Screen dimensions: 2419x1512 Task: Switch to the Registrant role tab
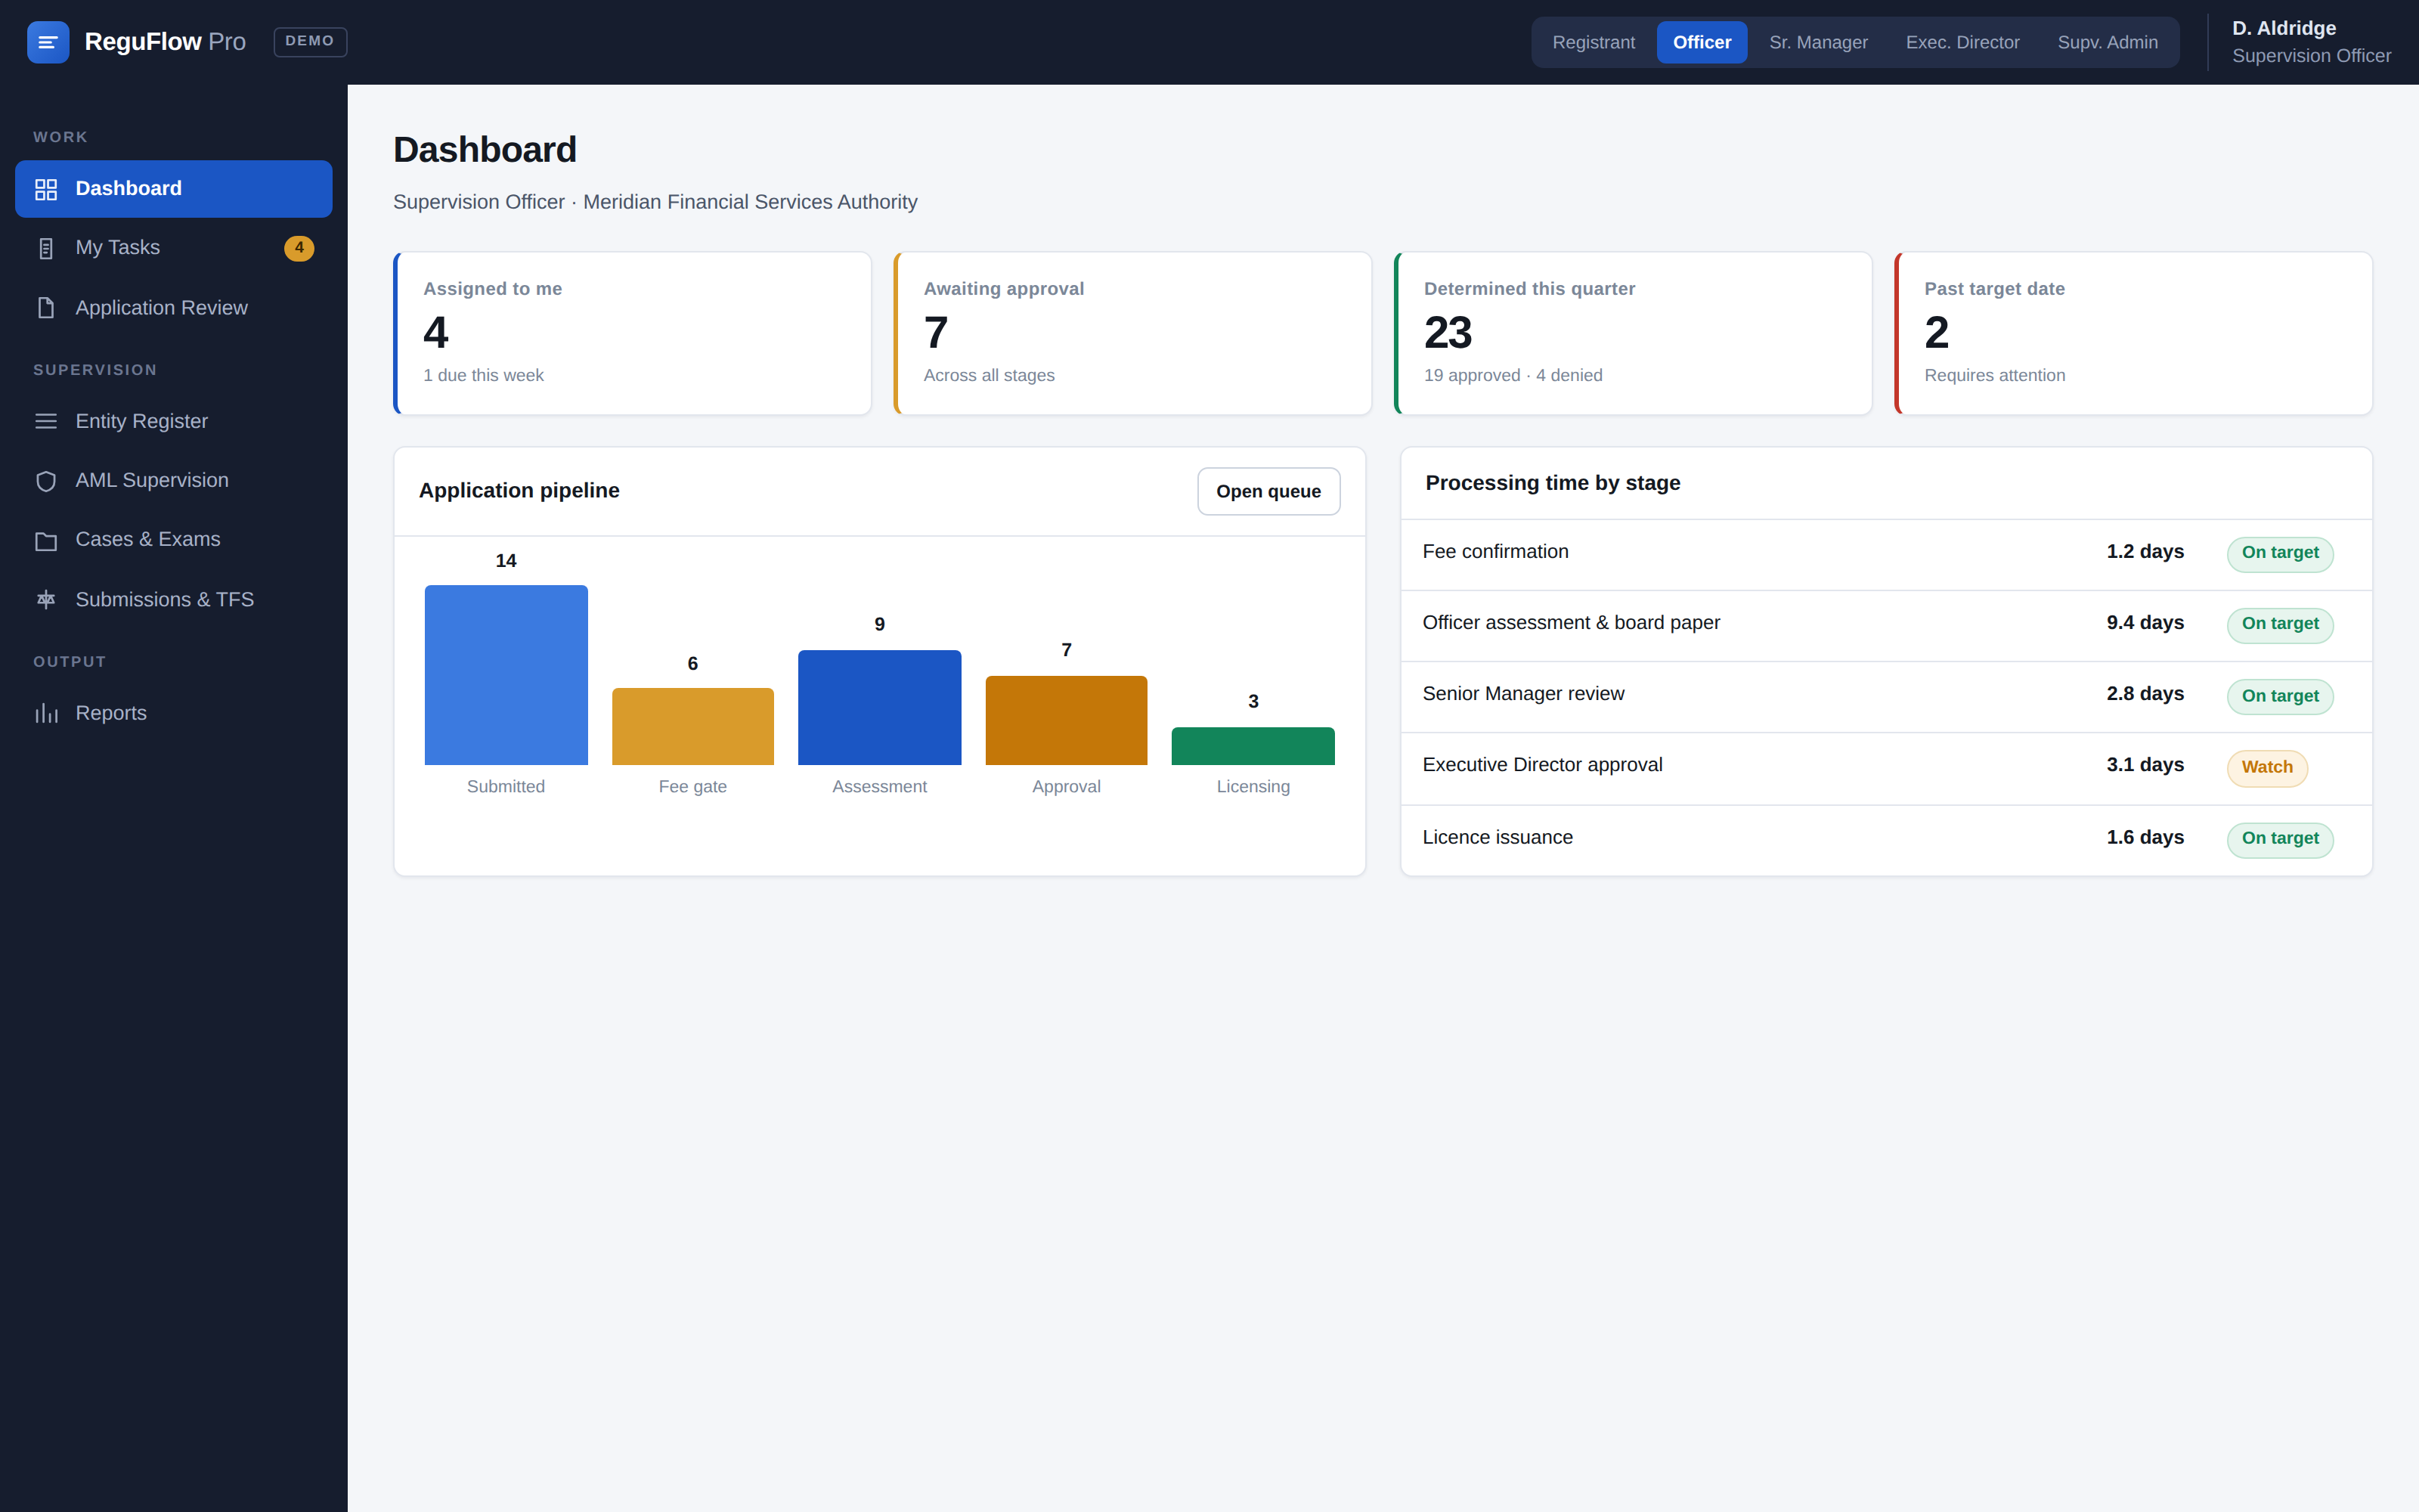[x=1594, y=42]
